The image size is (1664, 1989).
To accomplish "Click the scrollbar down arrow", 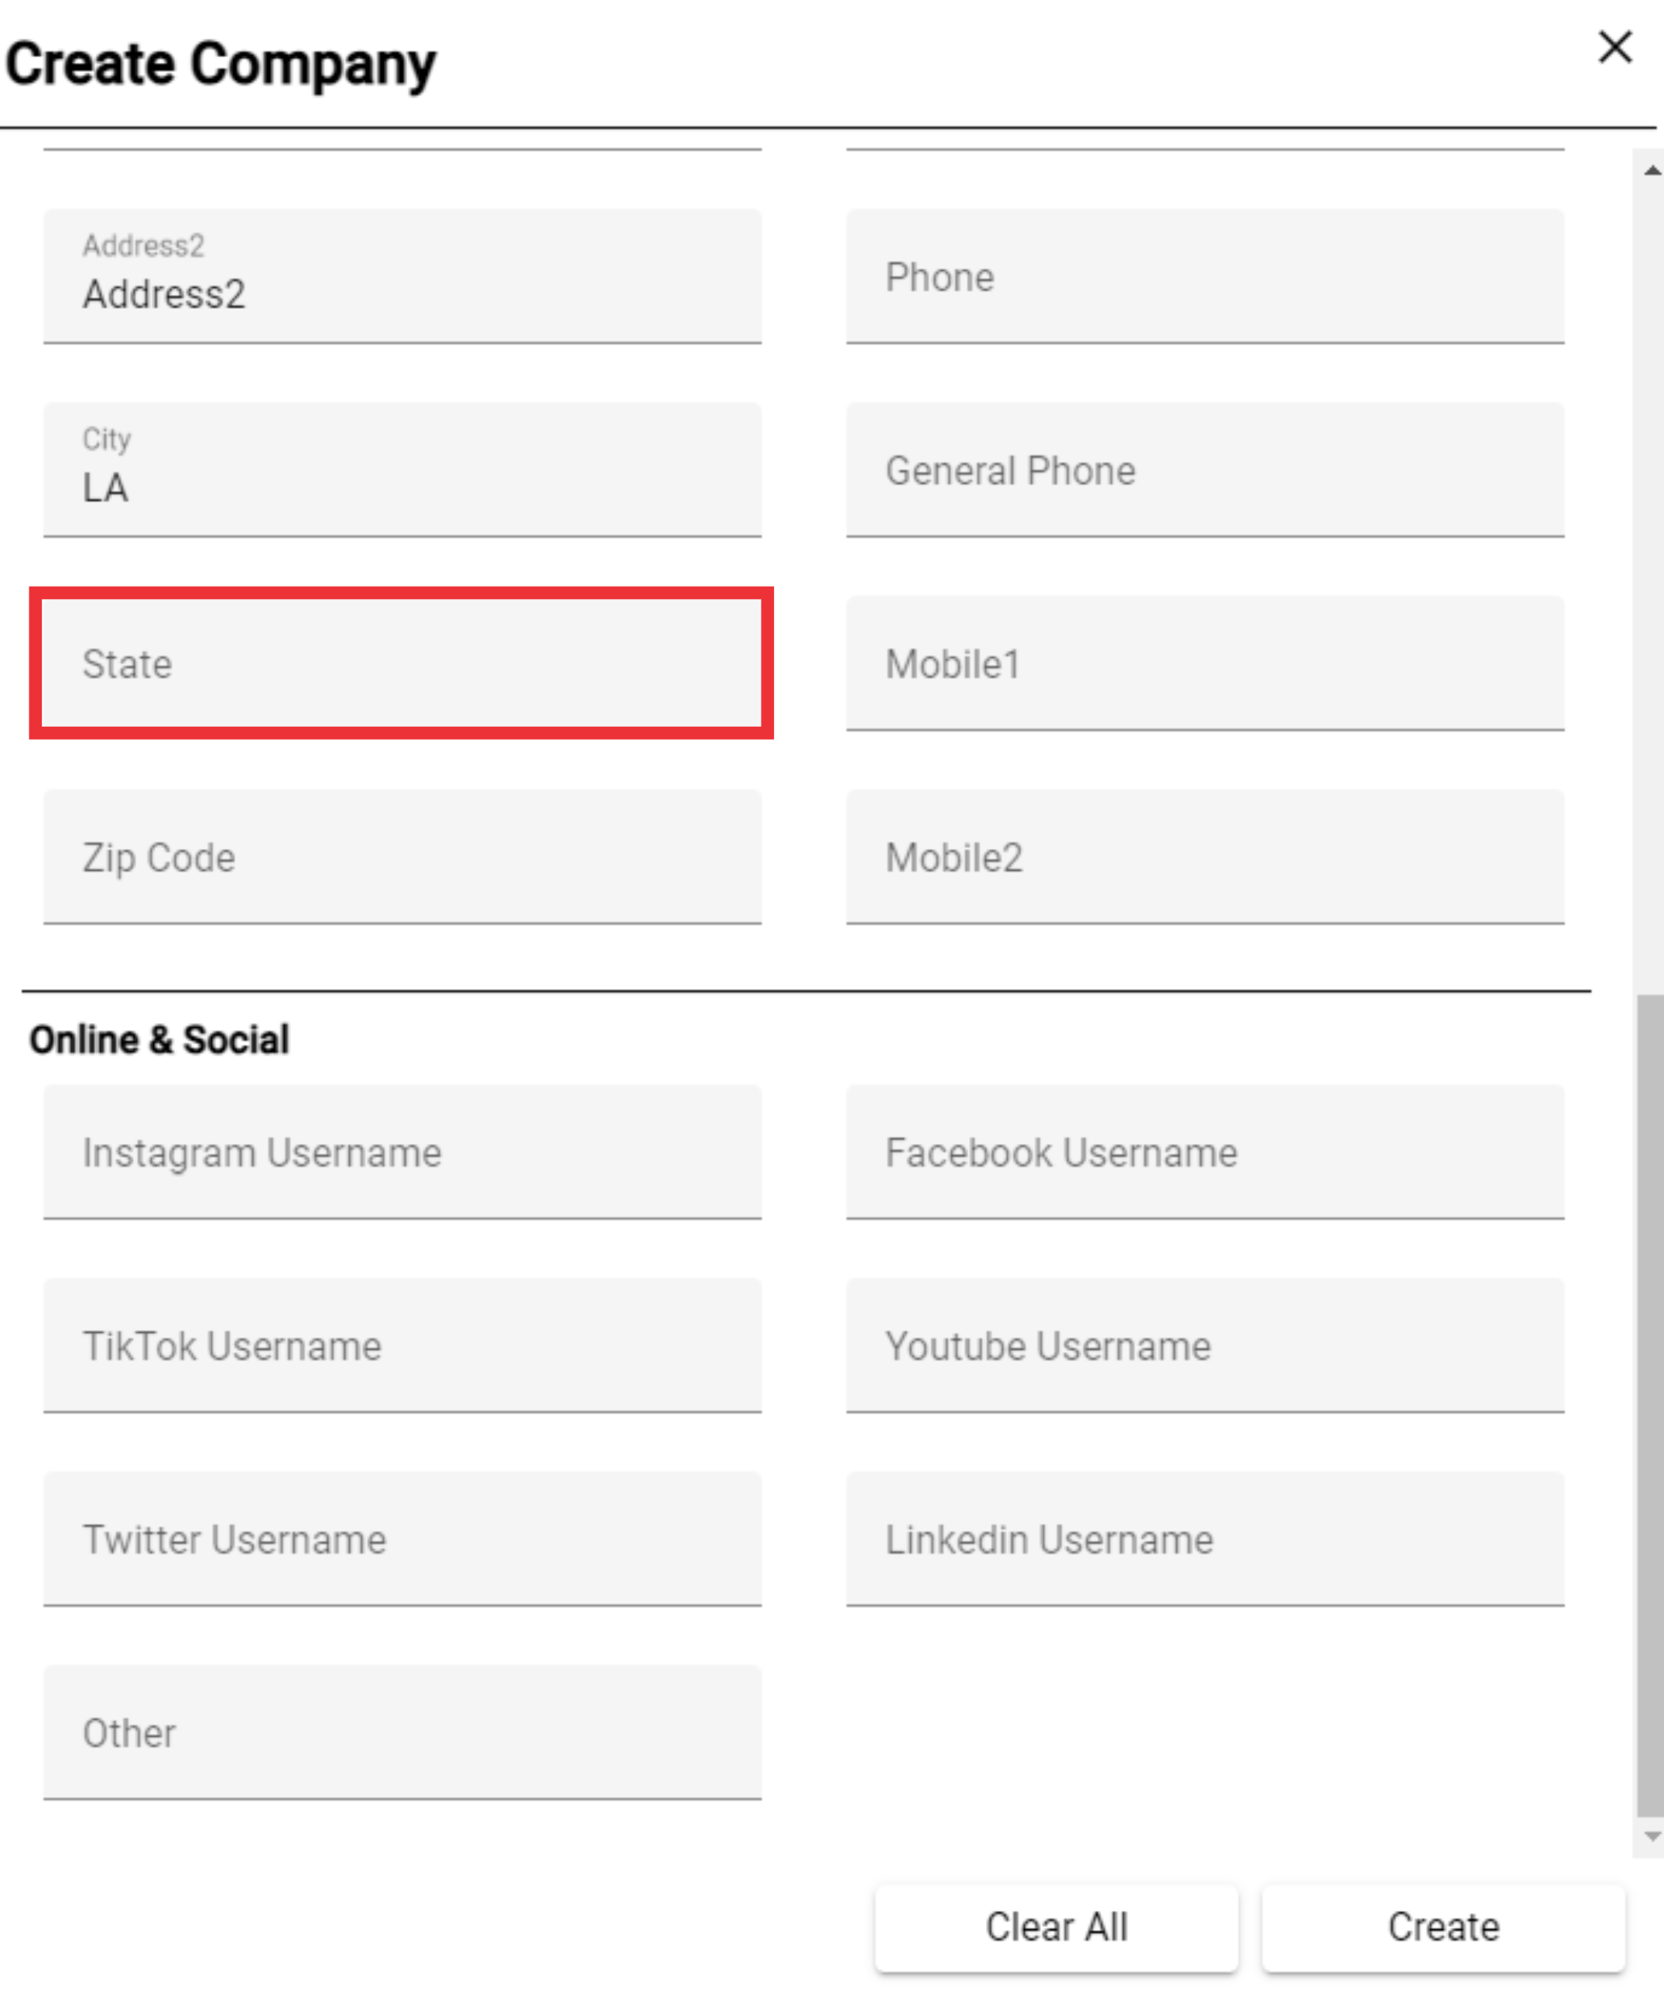I will (x=1652, y=1837).
